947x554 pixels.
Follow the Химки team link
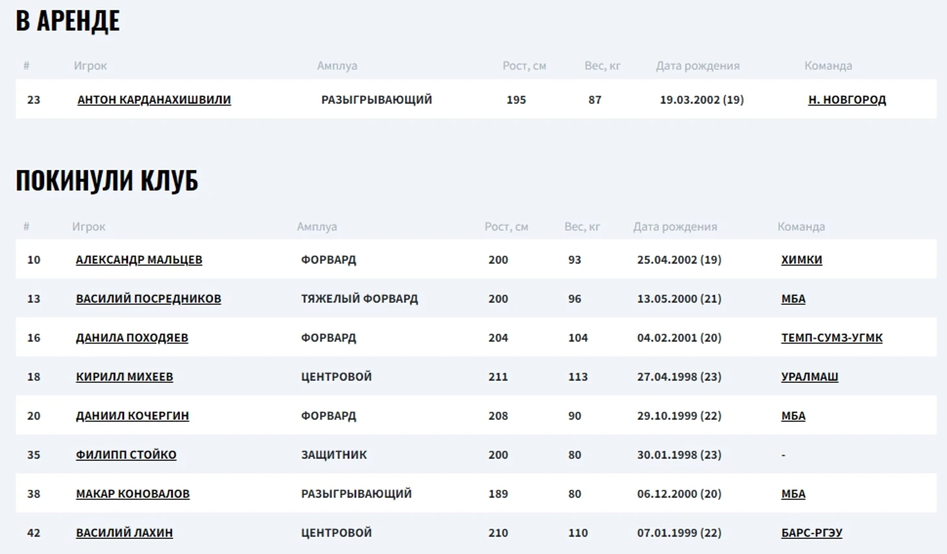coord(801,259)
